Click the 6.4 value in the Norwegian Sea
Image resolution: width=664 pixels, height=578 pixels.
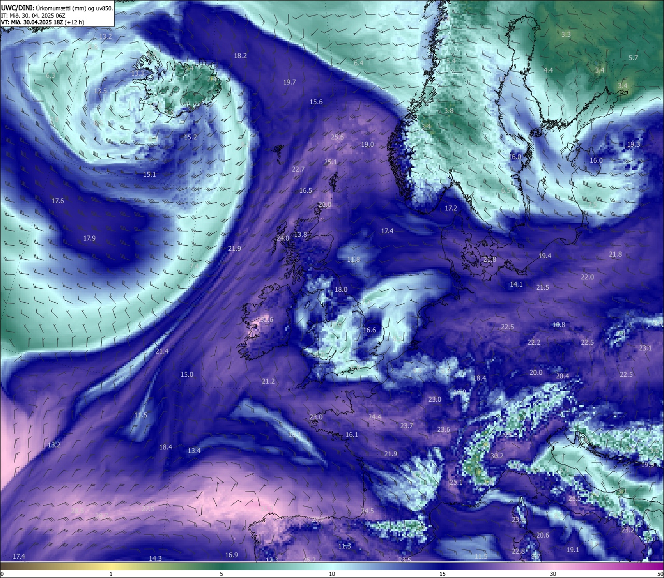358,63
